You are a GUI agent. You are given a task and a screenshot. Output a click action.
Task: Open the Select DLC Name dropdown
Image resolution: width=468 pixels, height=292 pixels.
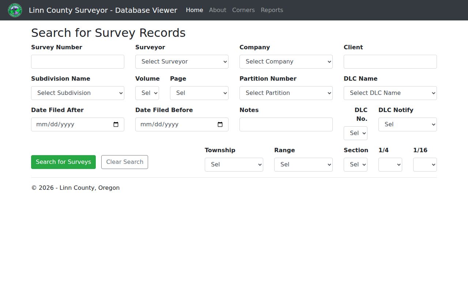pyautogui.click(x=390, y=93)
